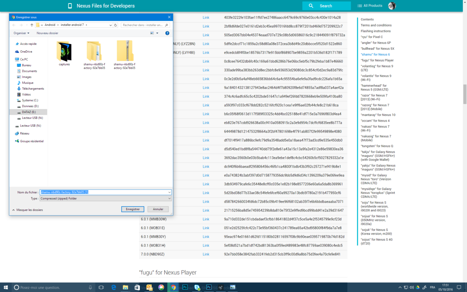Expand the view options dropdown arrow
This screenshot has width=467, height=292.
pyautogui.click(x=157, y=33)
